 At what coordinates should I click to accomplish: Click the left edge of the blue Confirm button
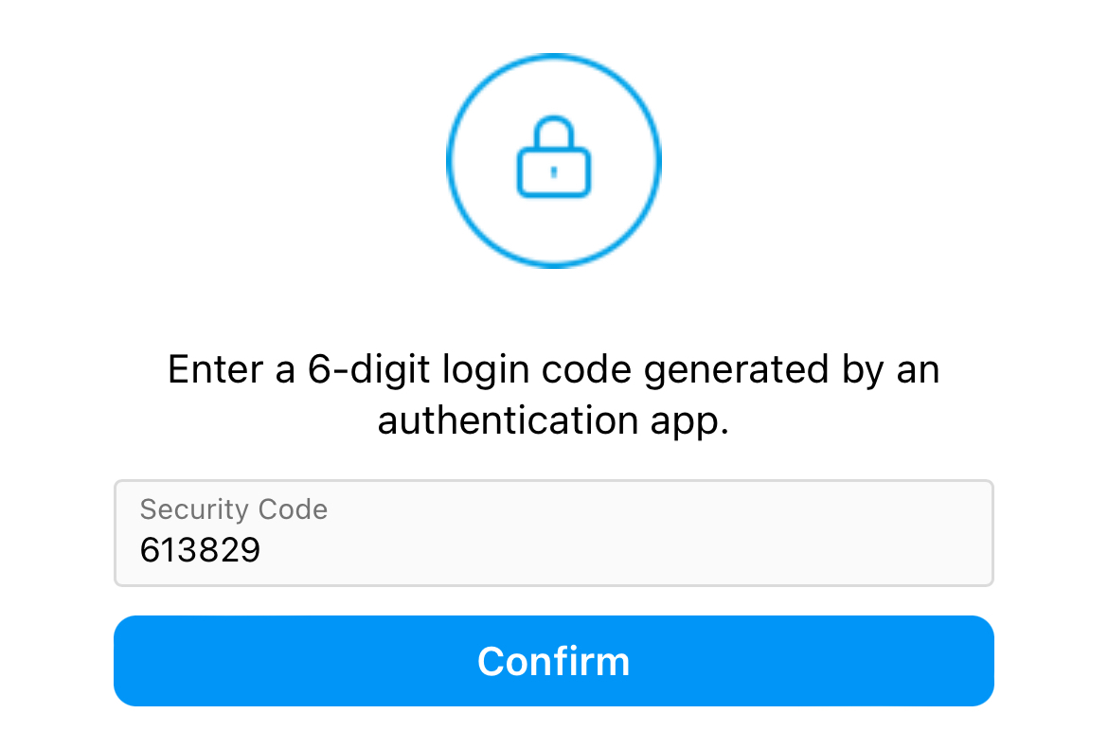point(127,661)
